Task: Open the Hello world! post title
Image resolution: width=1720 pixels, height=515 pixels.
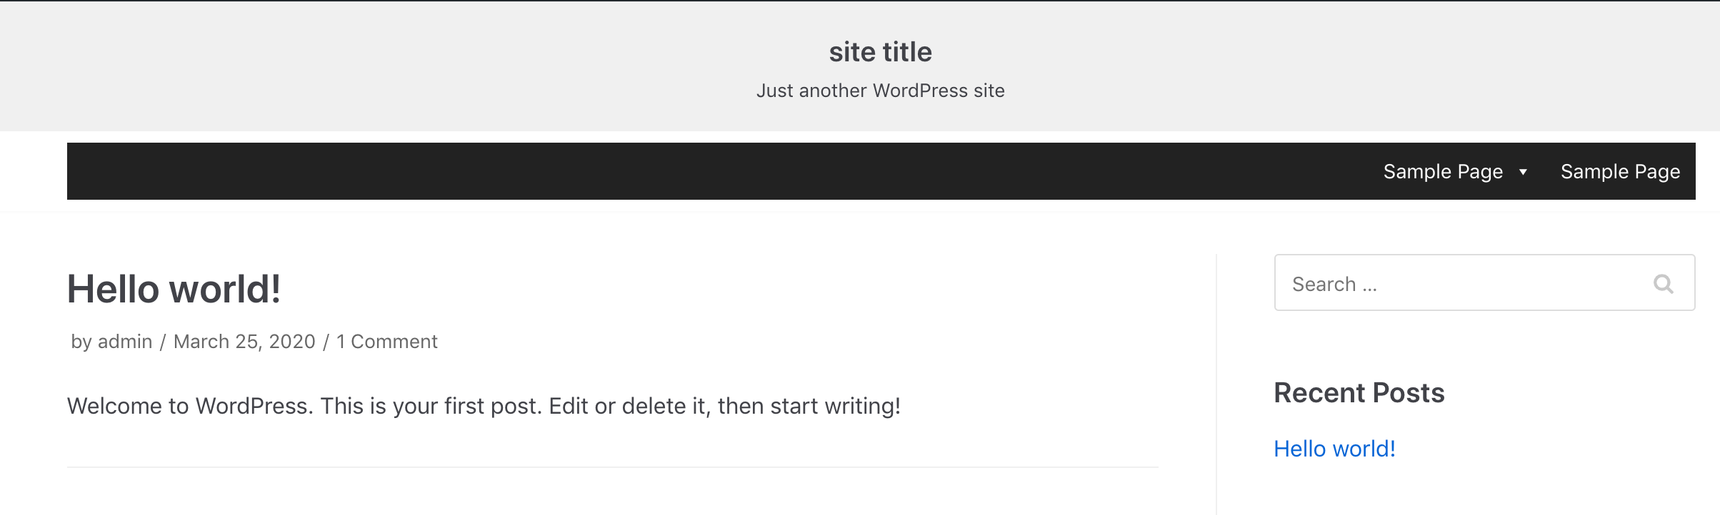Action: pos(174,288)
